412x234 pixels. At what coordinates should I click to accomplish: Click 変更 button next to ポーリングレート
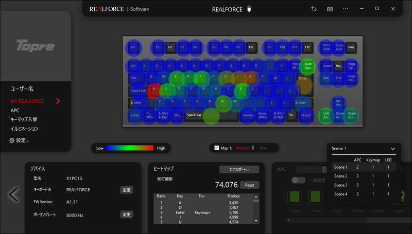pos(127,214)
